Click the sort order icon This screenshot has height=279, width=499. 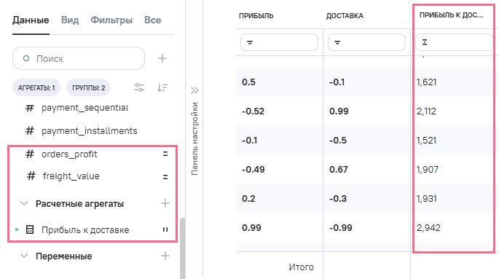point(162,87)
